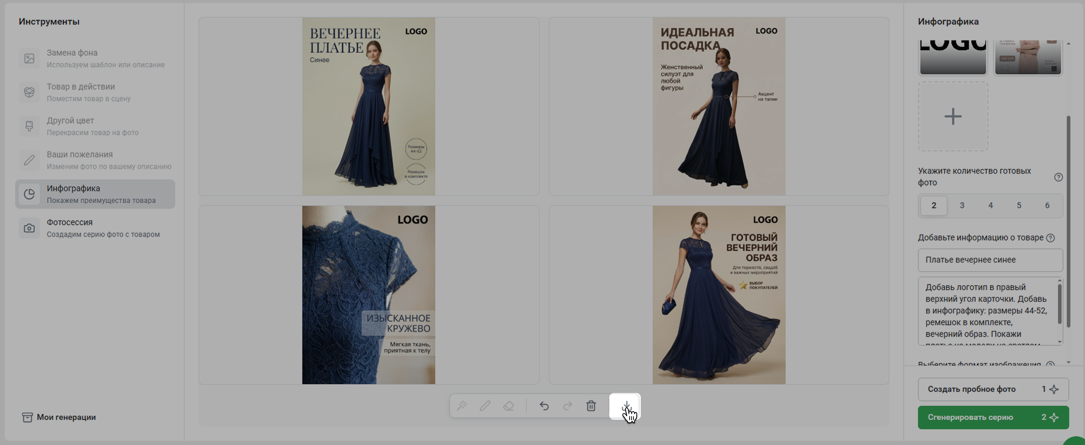Open help next to product information label
Image resolution: width=1085 pixels, height=445 pixels.
click(x=1050, y=238)
